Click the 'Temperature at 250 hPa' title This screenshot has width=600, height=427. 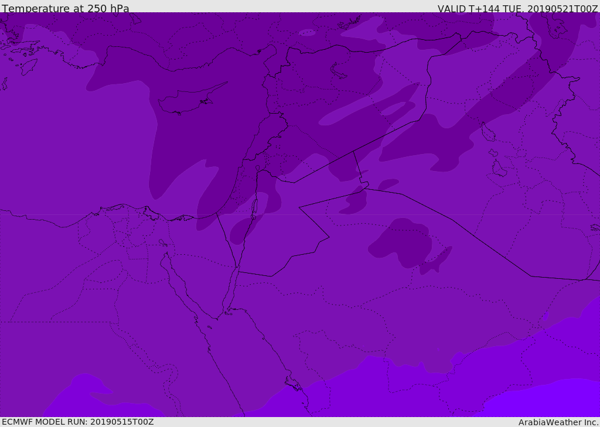pyautogui.click(x=66, y=8)
